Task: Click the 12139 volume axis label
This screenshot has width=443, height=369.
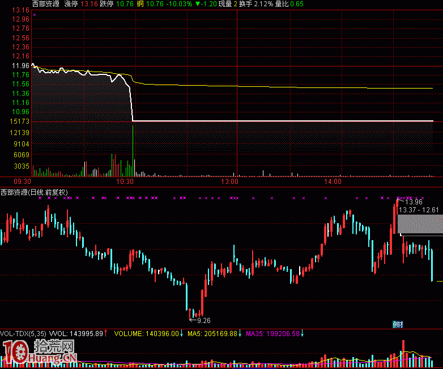Action: (19, 133)
